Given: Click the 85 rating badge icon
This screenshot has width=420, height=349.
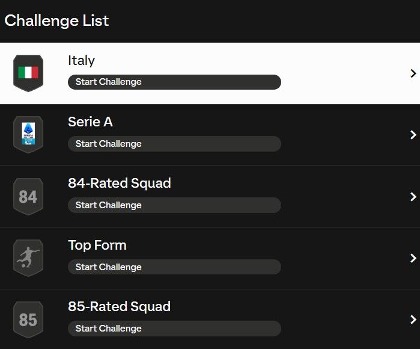Looking at the screenshot, I should click(28, 320).
